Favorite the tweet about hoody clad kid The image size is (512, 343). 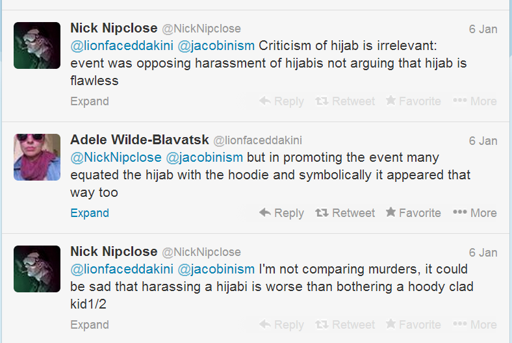(413, 325)
